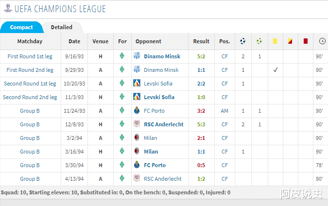Click the goals football icon header
The image size is (328, 206).
pyautogui.click(x=243, y=41)
